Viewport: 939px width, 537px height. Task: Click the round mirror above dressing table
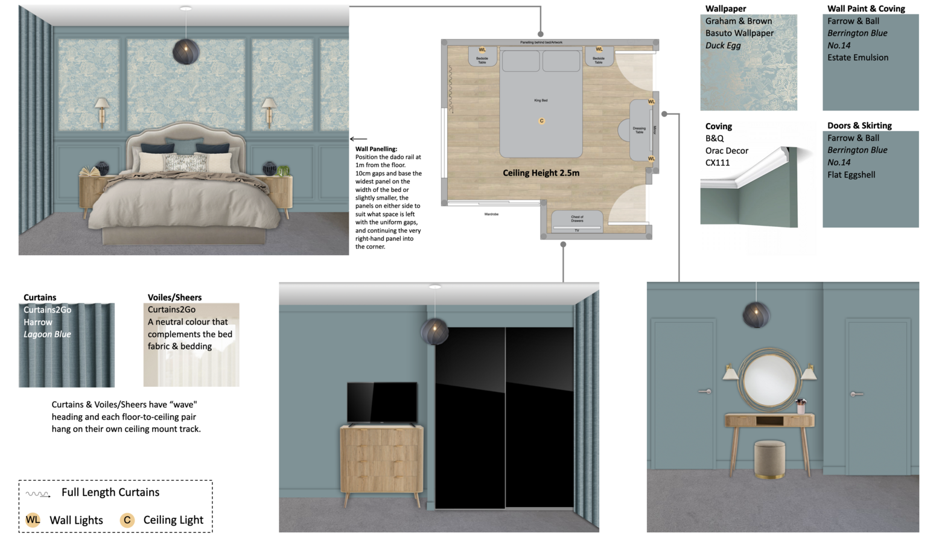(x=769, y=380)
